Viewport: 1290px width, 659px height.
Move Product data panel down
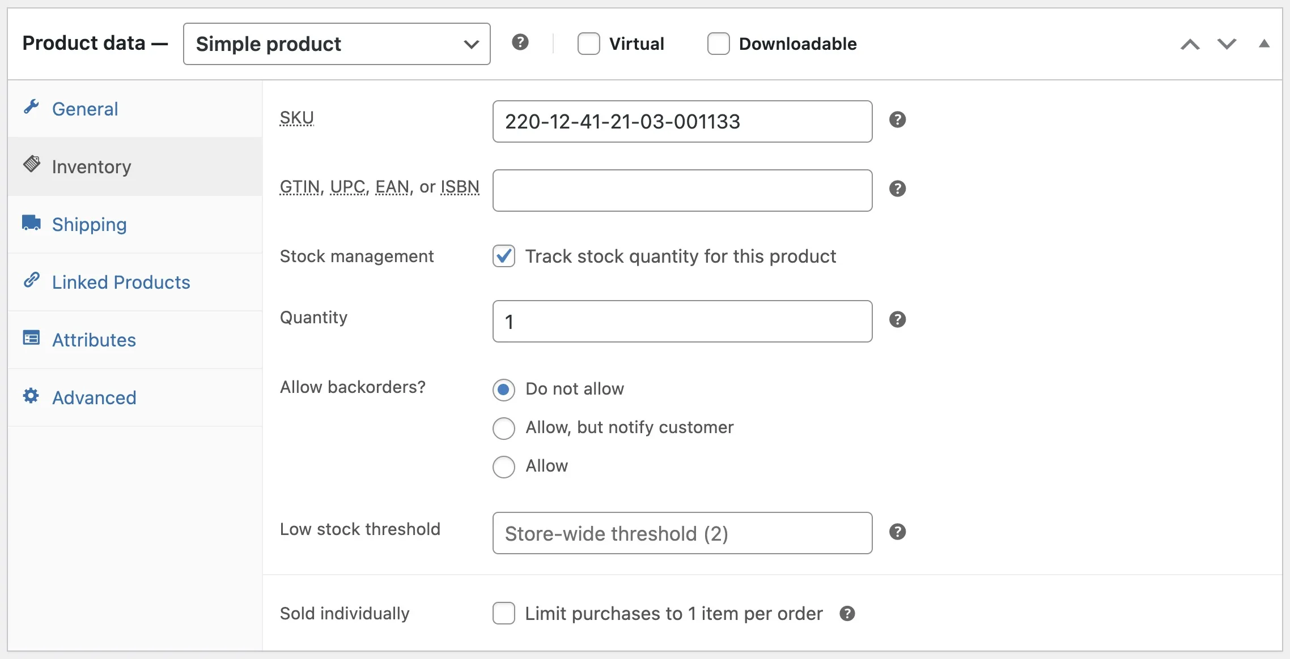click(x=1227, y=44)
